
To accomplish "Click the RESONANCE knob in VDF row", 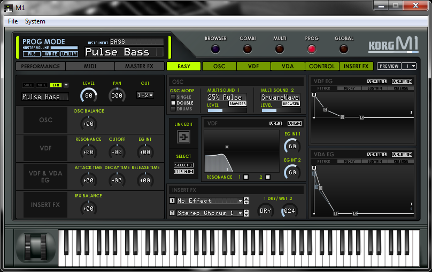I will (88, 152).
